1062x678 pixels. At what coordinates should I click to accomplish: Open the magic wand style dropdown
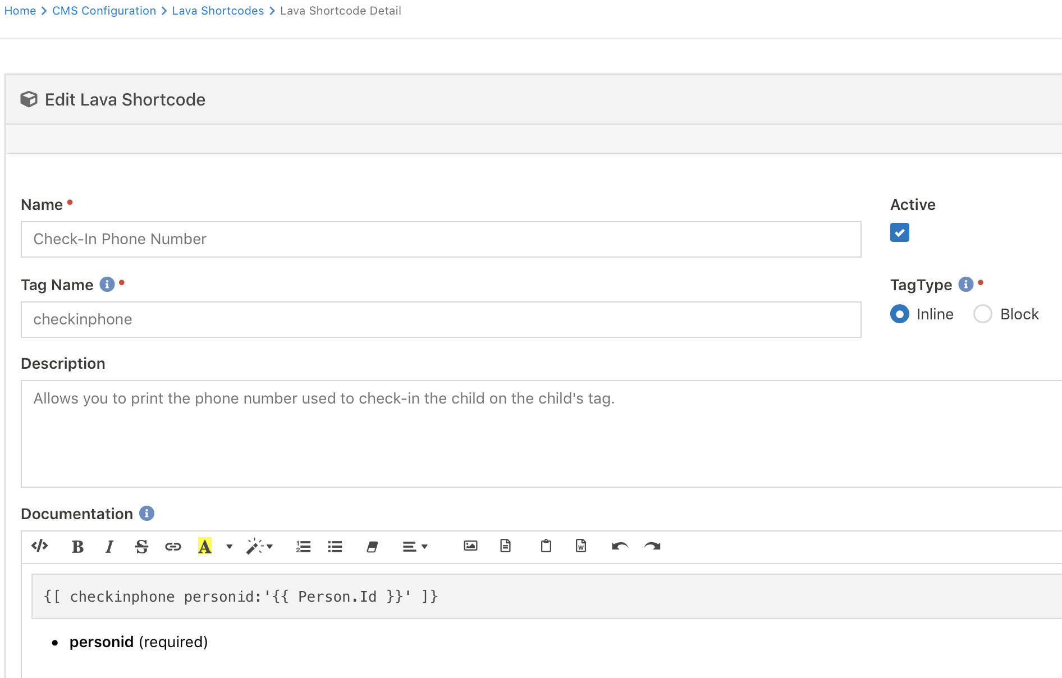point(259,546)
